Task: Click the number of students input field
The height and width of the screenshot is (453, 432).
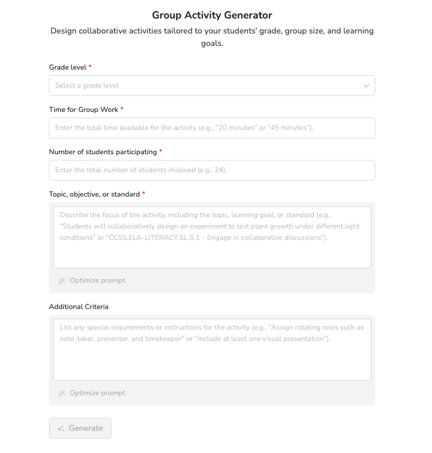Action: pos(212,170)
